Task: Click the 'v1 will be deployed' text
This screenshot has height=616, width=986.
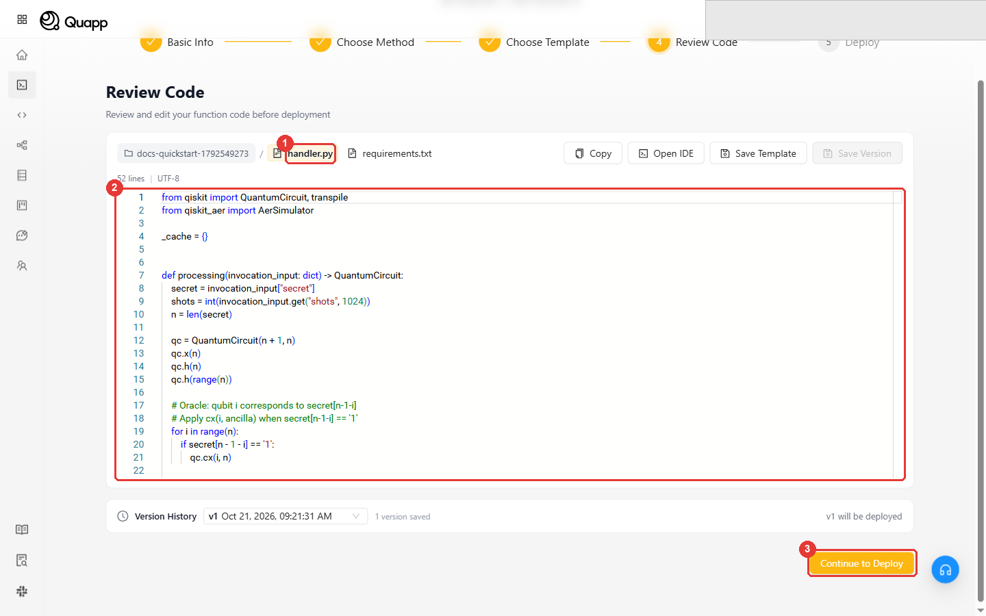Action: tap(864, 516)
